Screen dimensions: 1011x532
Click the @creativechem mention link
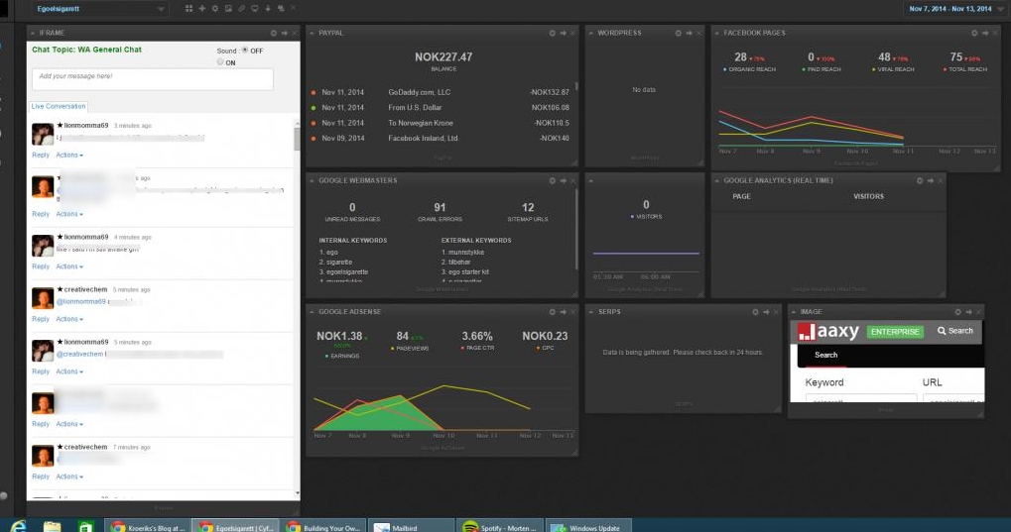click(x=79, y=355)
